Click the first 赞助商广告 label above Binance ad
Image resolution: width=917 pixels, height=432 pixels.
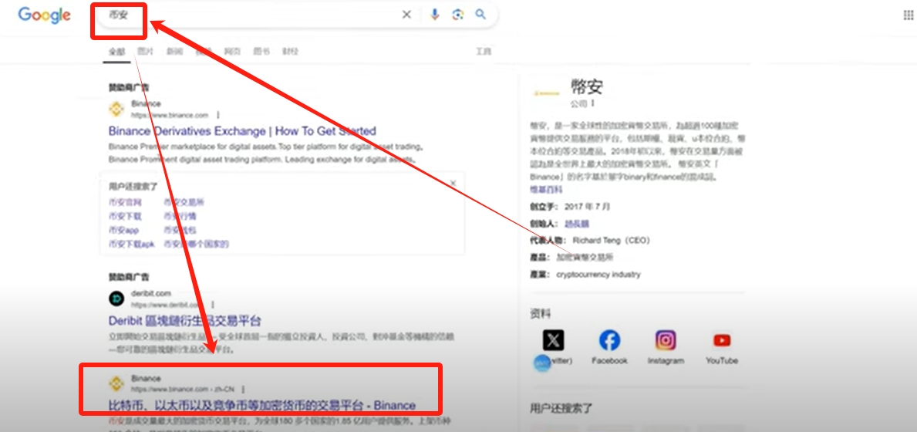pyautogui.click(x=129, y=87)
